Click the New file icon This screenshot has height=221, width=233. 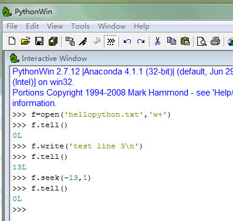[12, 41]
